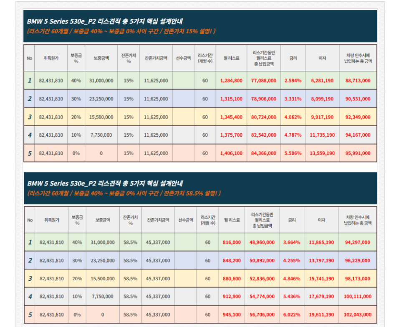Click total payment value 56,706,000
399x327 pixels.
pos(262,315)
